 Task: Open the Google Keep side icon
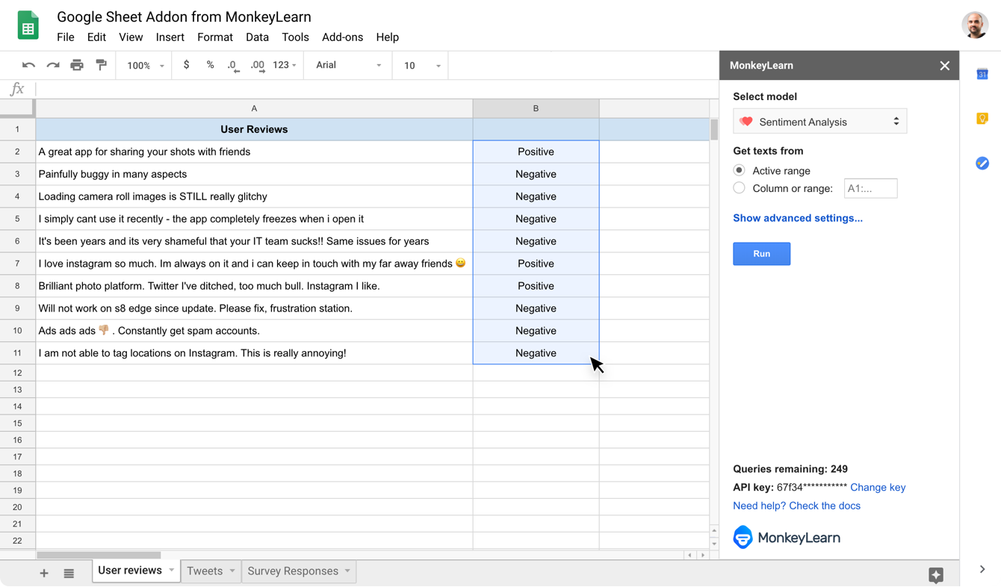[x=982, y=118]
